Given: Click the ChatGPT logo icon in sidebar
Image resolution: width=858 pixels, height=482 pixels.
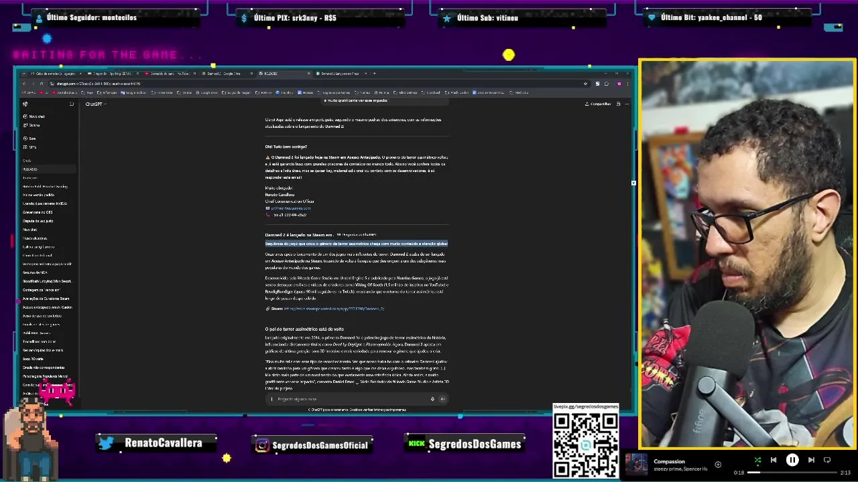Looking at the screenshot, I should [25, 104].
